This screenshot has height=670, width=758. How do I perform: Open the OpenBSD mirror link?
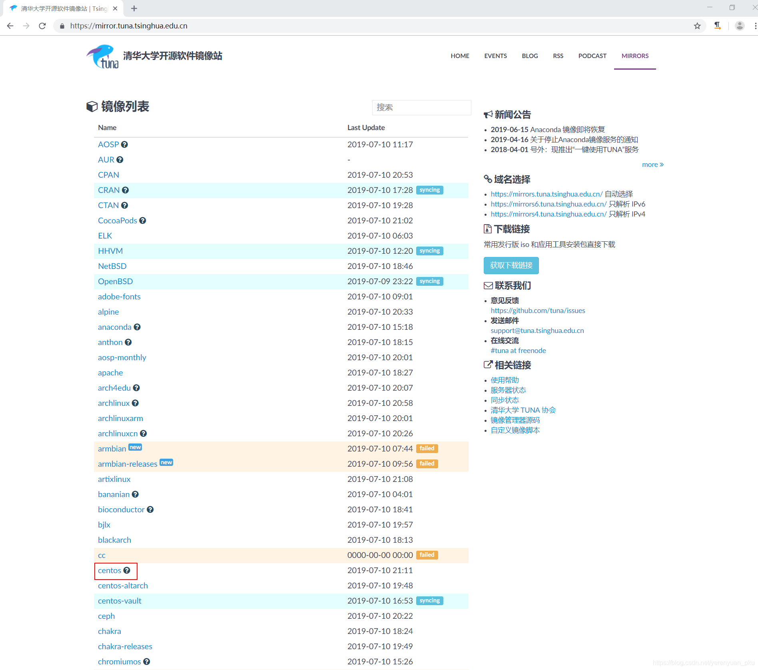115,281
